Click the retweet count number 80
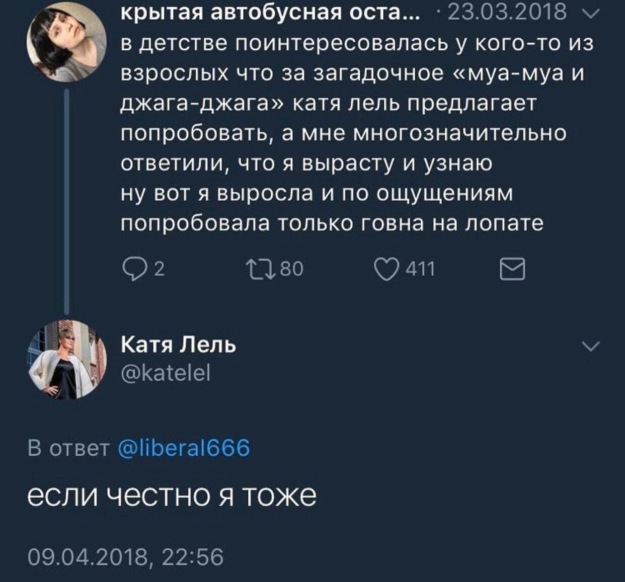The height and width of the screenshot is (582, 625). [291, 270]
